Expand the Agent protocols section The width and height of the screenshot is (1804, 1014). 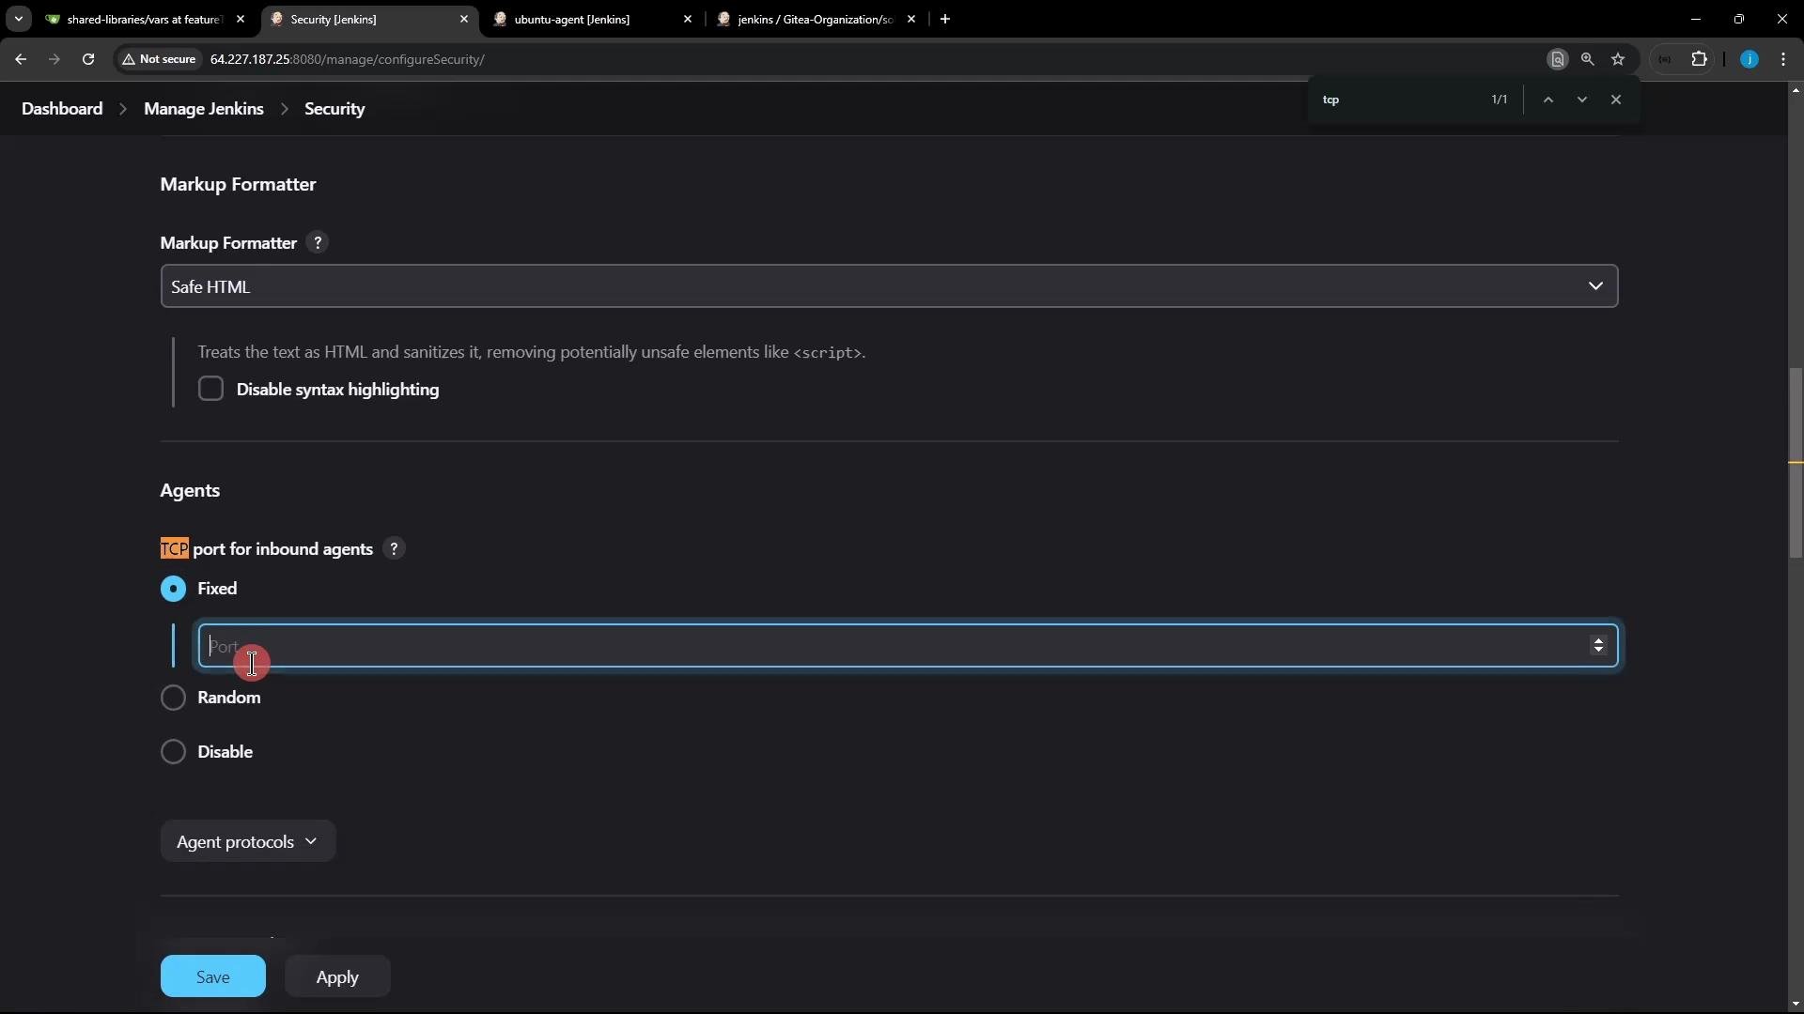[248, 841]
